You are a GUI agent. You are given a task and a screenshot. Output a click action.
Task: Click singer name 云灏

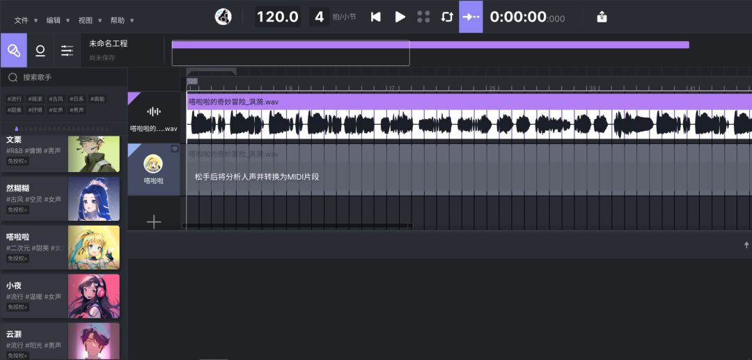[14, 334]
